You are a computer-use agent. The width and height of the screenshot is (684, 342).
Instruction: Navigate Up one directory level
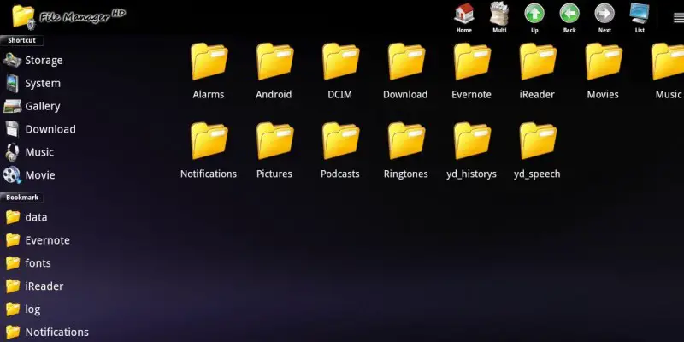[534, 18]
